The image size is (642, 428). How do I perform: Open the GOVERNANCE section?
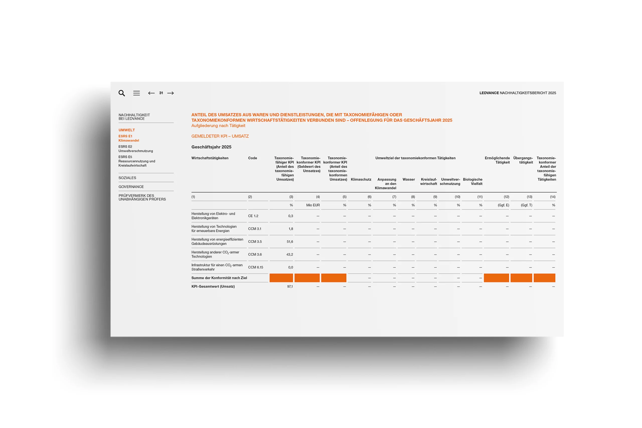pyautogui.click(x=131, y=187)
